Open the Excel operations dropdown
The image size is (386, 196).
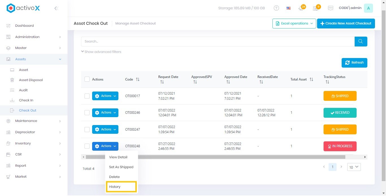coord(294,23)
